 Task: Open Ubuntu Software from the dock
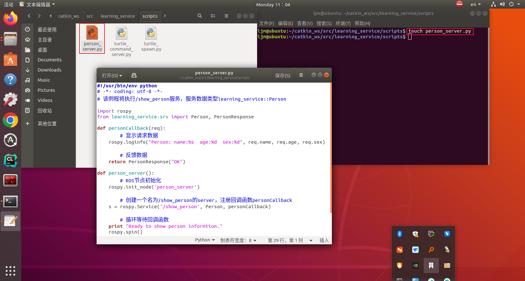click(x=10, y=59)
